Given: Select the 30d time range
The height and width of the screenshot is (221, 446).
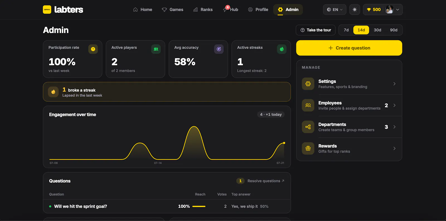Looking at the screenshot, I should (x=377, y=30).
